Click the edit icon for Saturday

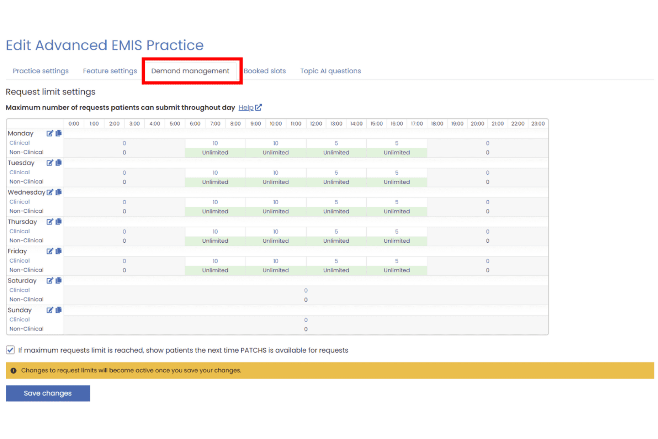click(49, 281)
